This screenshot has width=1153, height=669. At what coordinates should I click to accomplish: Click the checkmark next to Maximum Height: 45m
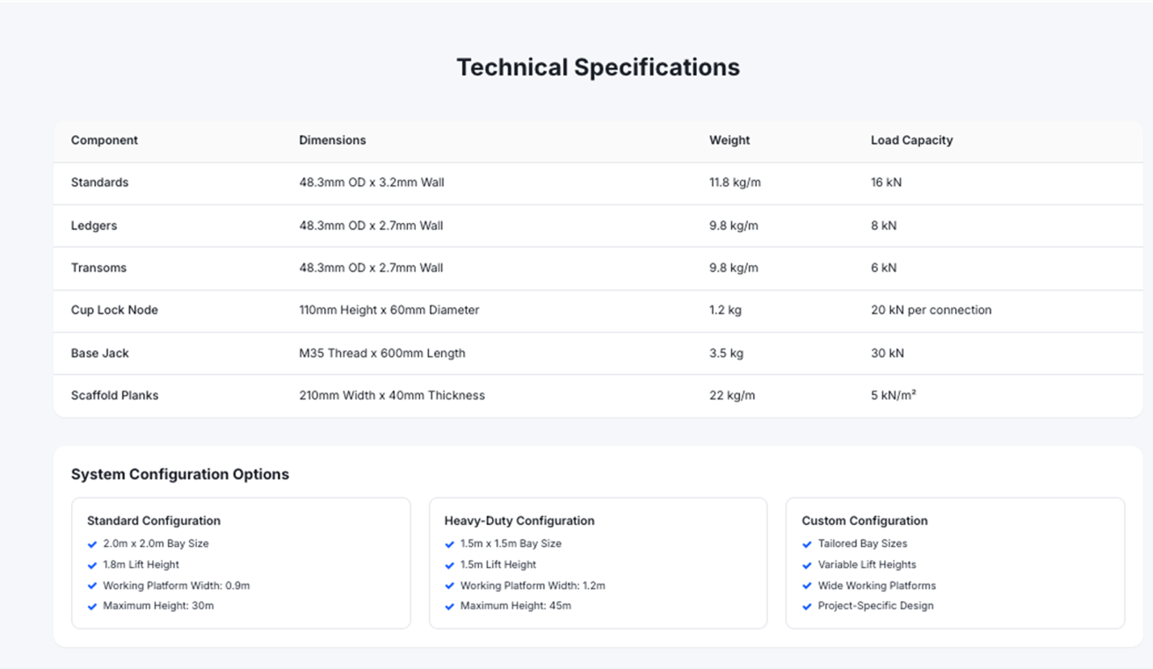pos(451,607)
